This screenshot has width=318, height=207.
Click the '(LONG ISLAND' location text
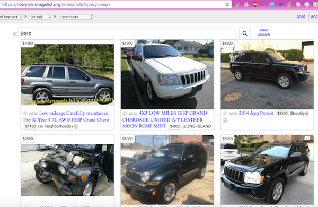[197, 126]
